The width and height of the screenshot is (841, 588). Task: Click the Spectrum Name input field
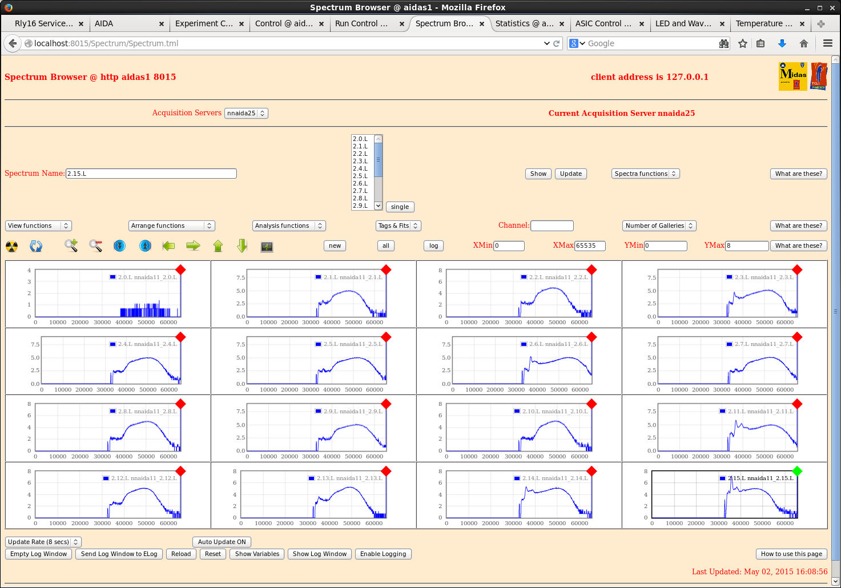click(x=151, y=174)
